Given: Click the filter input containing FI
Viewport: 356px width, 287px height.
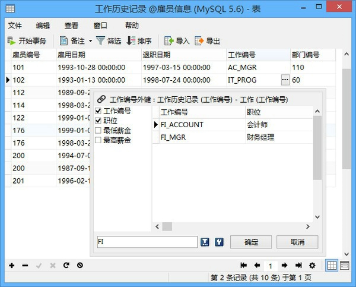Looking at the screenshot, I should pyautogui.click(x=147, y=242).
